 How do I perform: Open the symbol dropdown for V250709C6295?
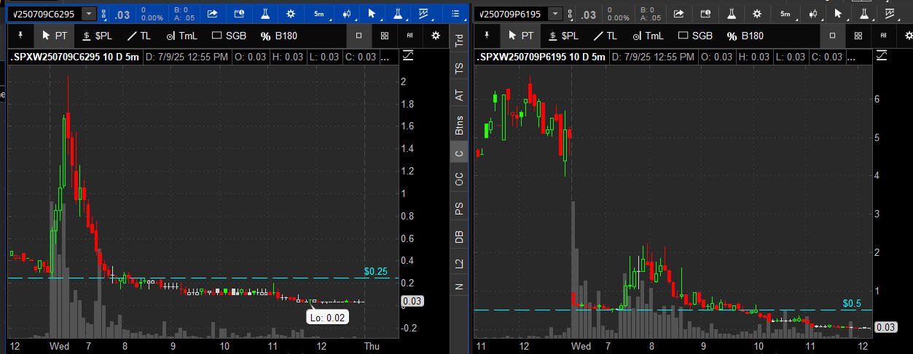point(89,14)
